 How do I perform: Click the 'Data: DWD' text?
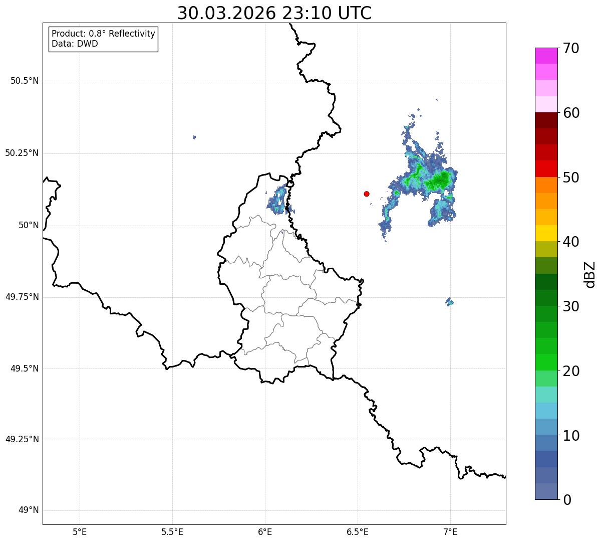75,44
